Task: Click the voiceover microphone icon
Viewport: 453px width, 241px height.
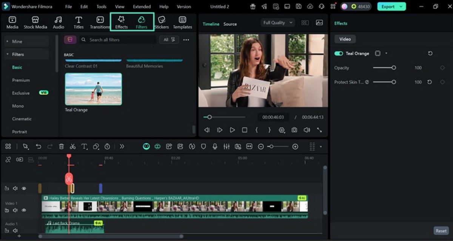Action: (x=215, y=147)
